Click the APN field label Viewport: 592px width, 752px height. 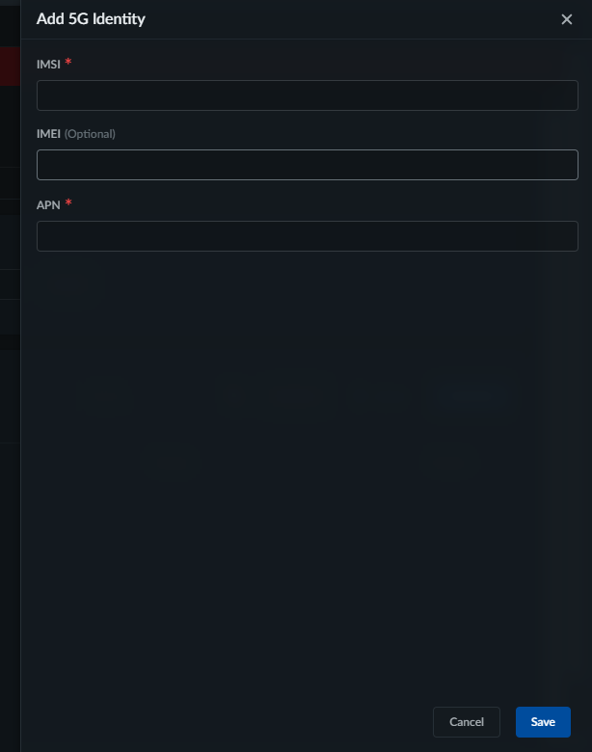pyautogui.click(x=48, y=204)
